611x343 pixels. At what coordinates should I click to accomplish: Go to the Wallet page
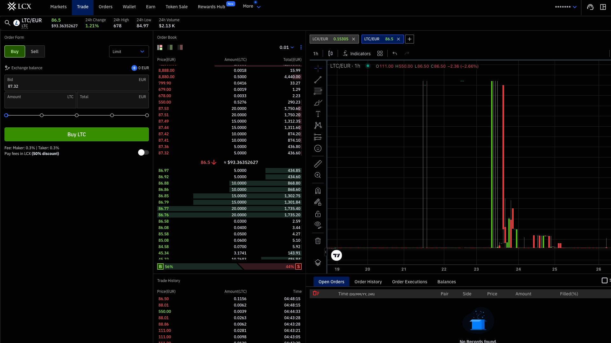coord(129,7)
